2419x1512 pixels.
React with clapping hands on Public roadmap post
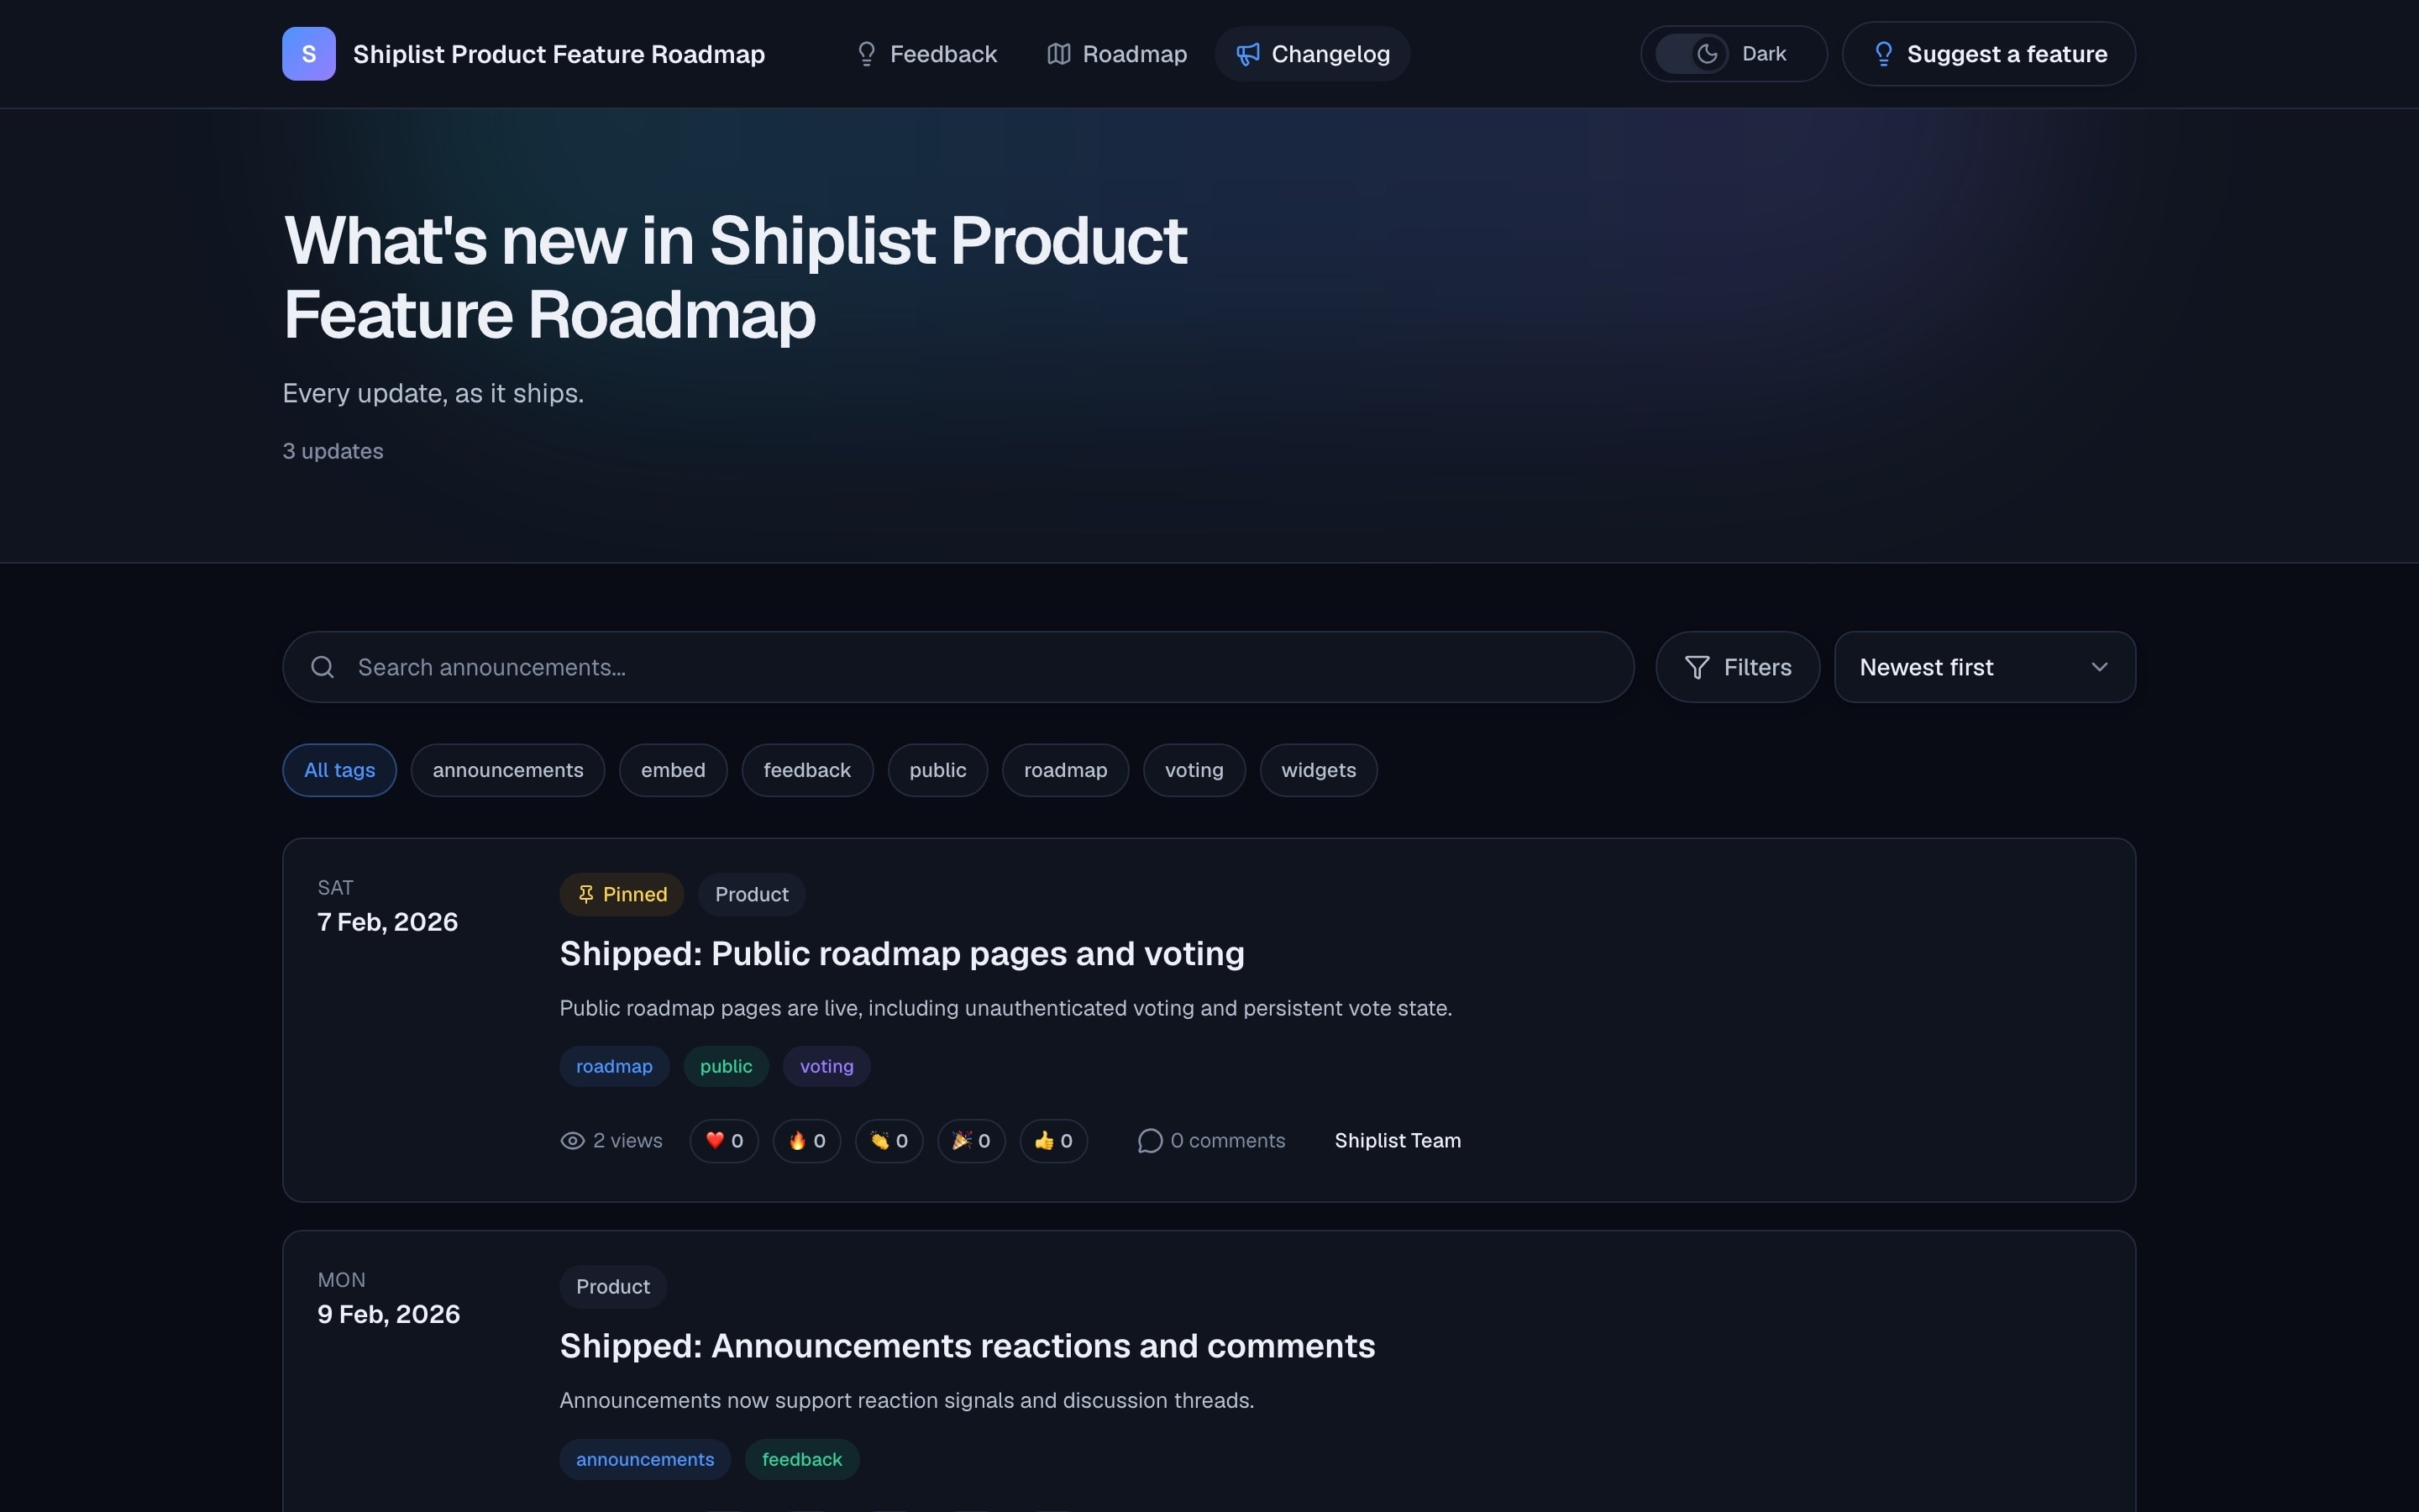pos(889,1141)
